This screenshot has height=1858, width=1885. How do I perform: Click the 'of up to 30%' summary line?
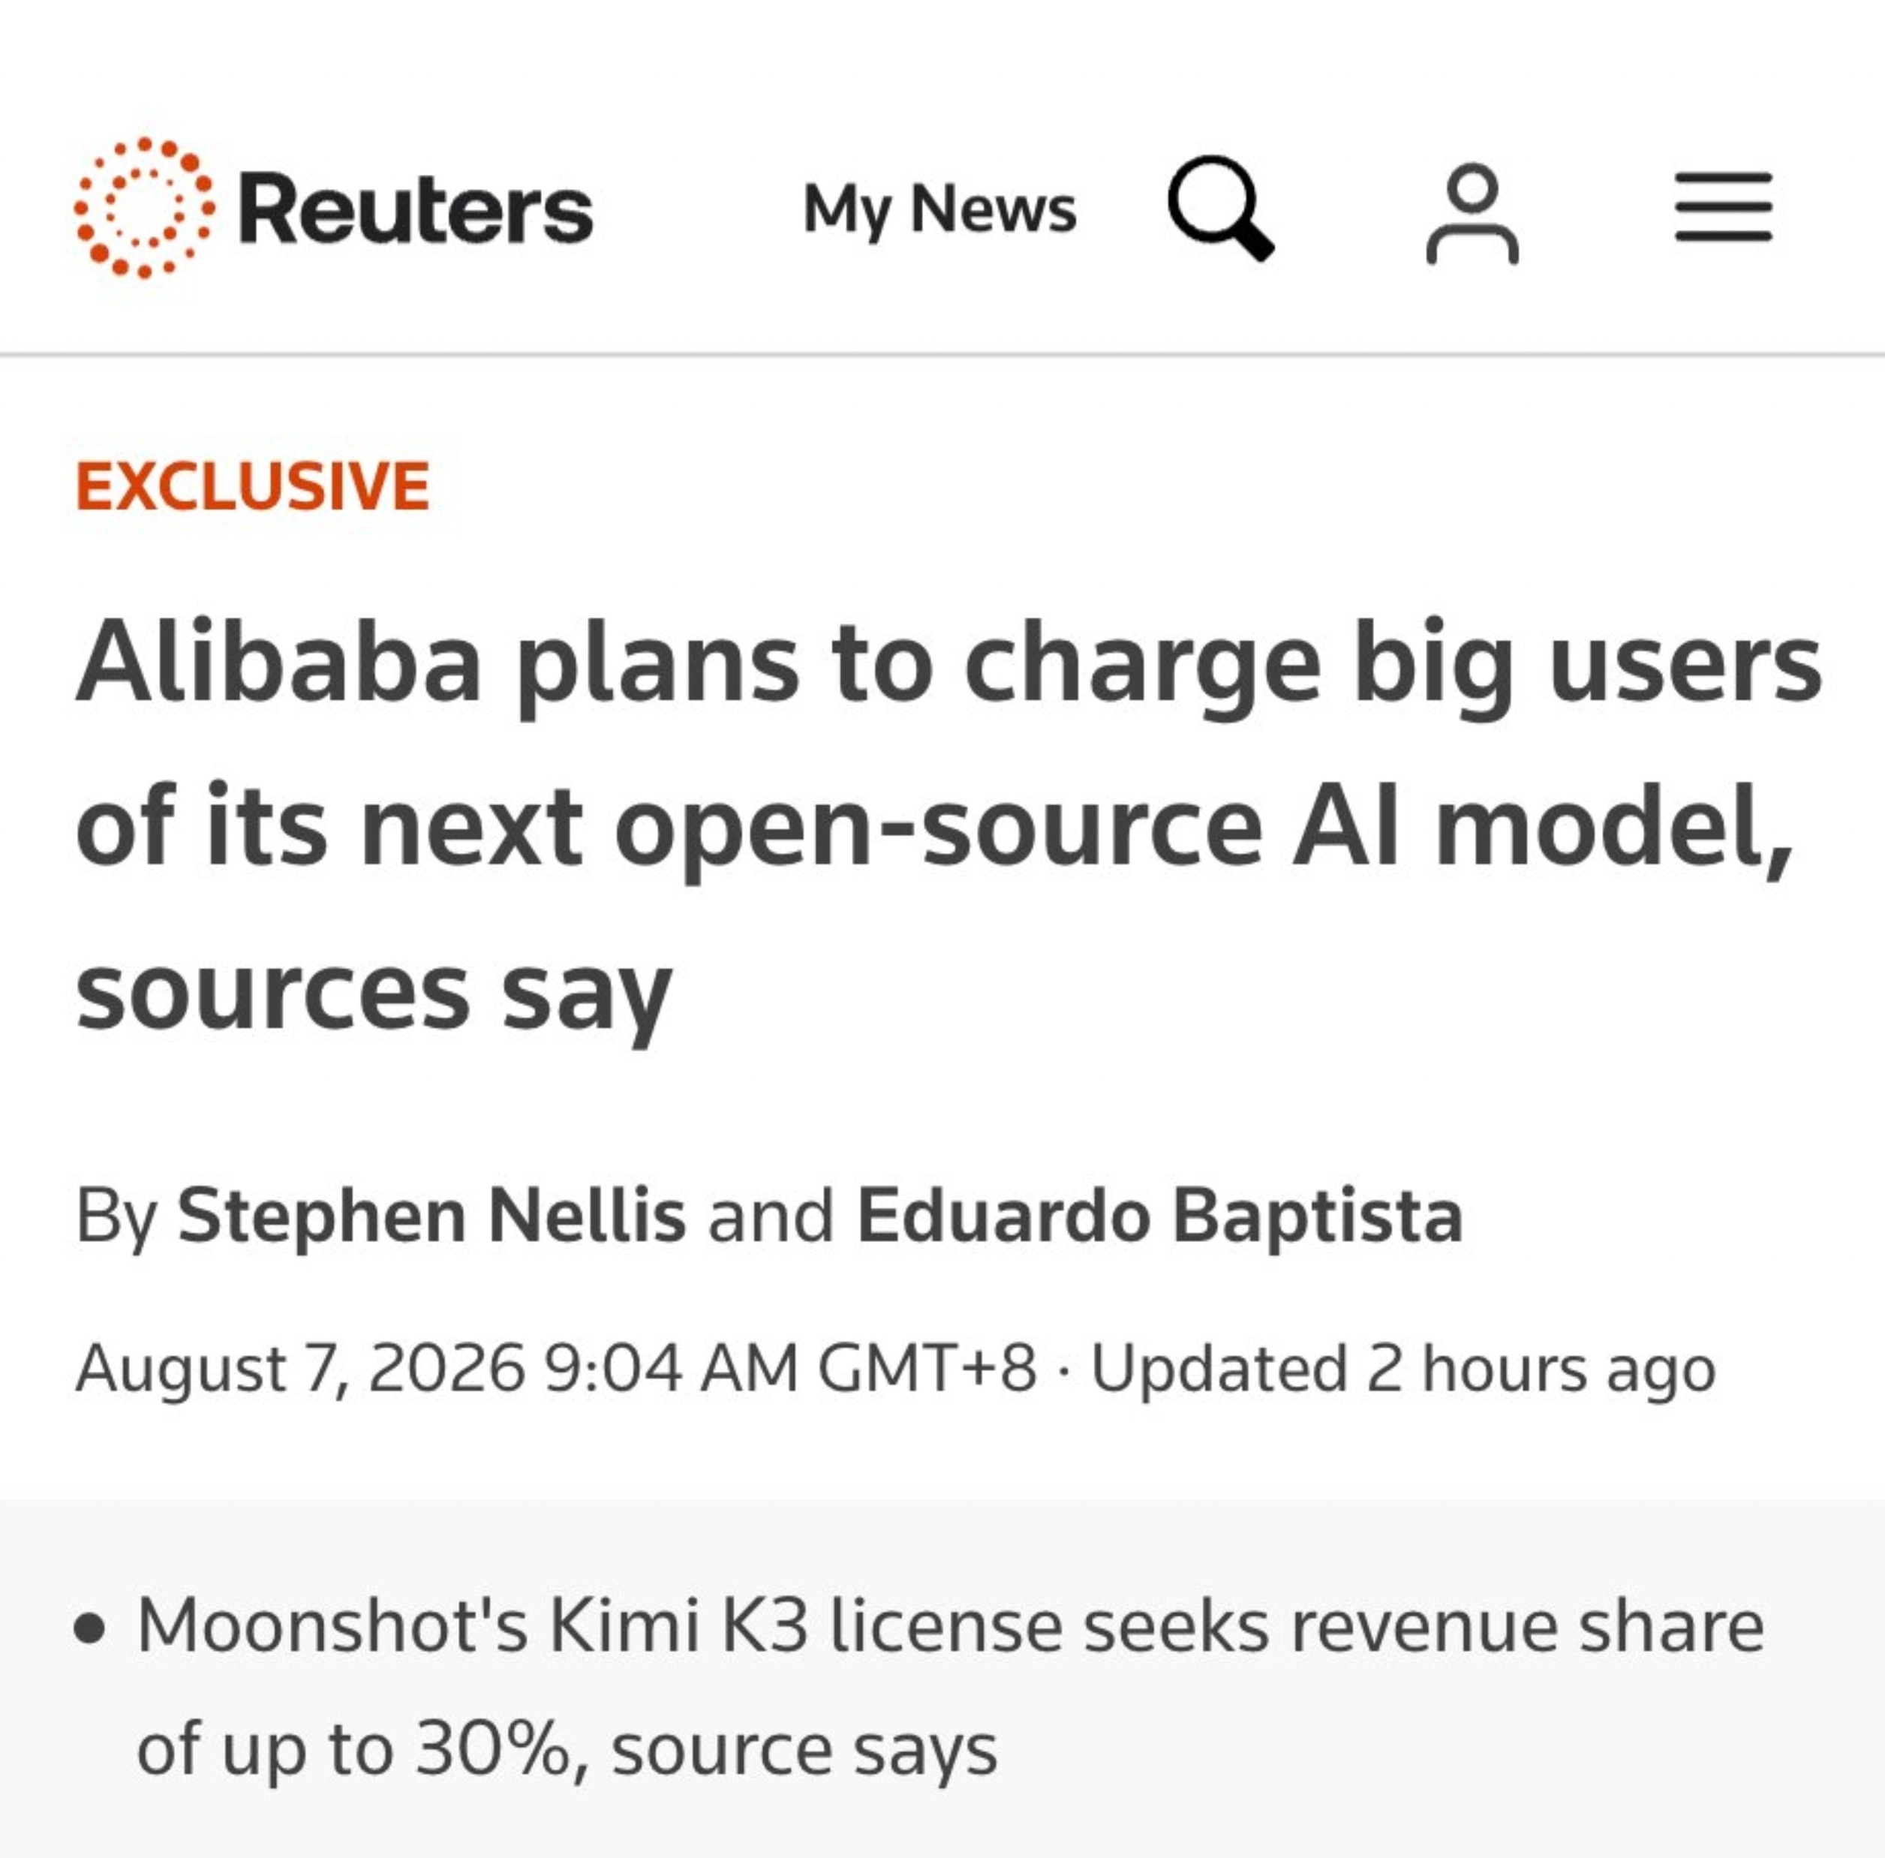click(x=567, y=1751)
